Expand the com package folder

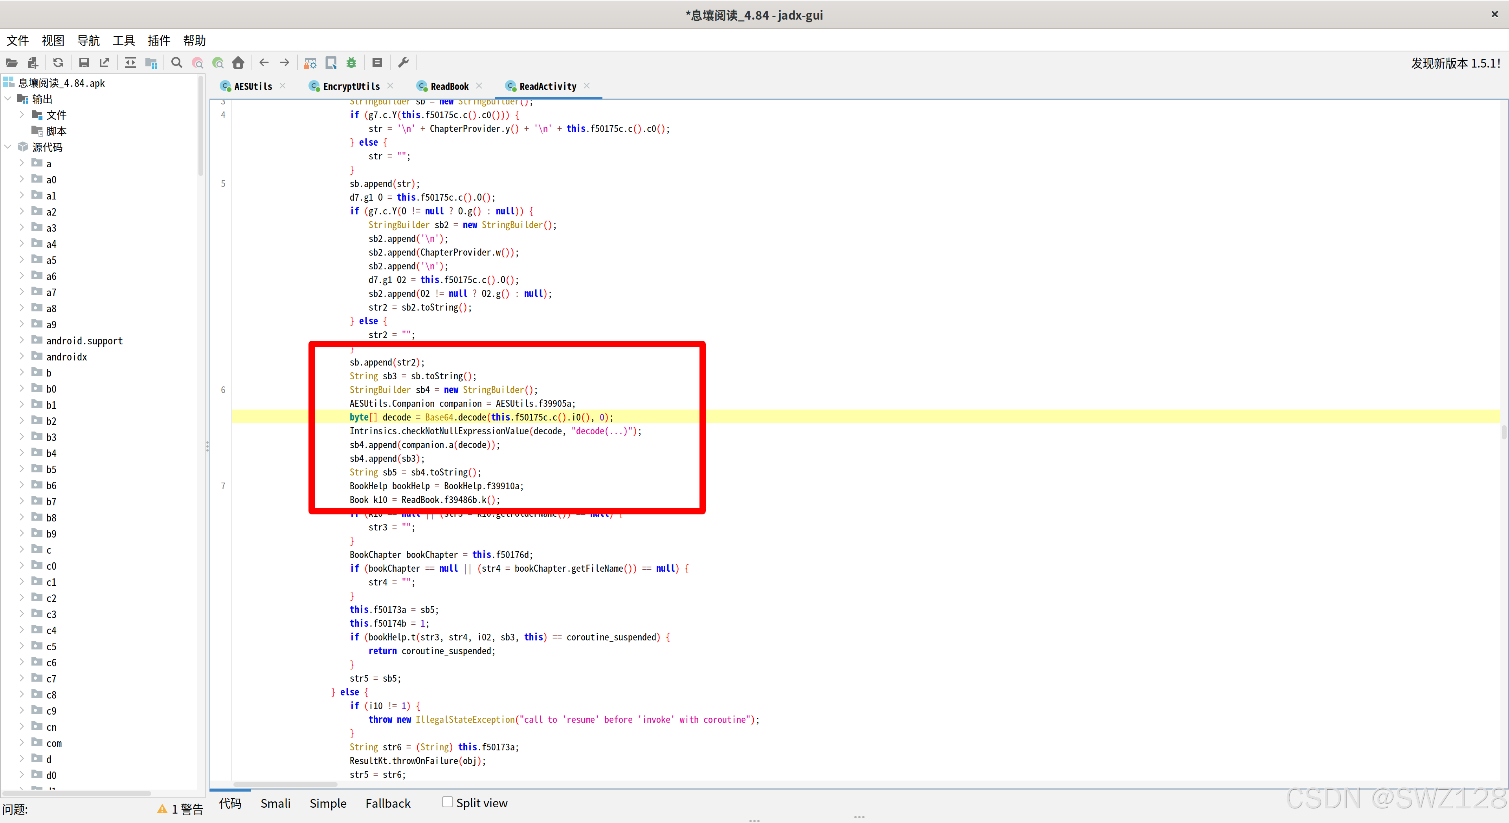[22, 743]
